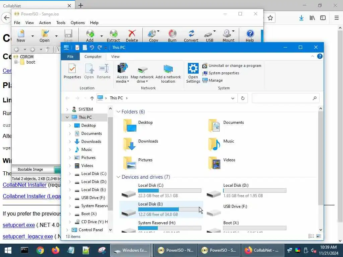Click the refresh button beside address bar
This screenshot has width=343, height=257.
[x=243, y=98]
